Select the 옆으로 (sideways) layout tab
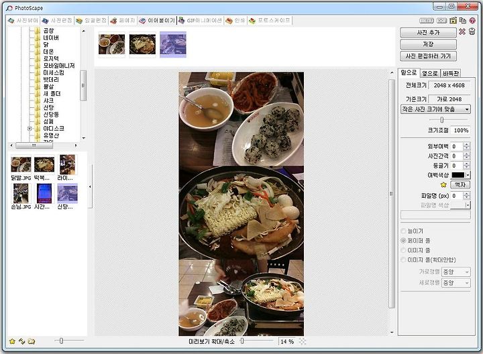Viewport: 483px width, 354px height. [430, 73]
